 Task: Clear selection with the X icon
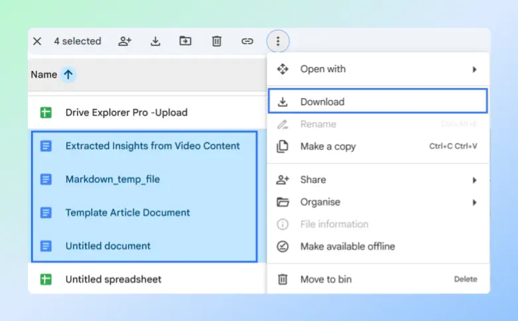[x=37, y=41]
